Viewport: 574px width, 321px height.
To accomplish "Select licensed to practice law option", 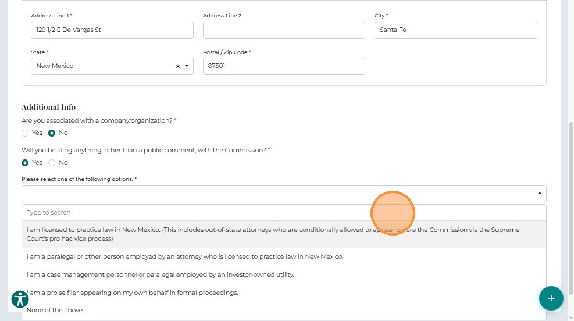I will tap(273, 234).
